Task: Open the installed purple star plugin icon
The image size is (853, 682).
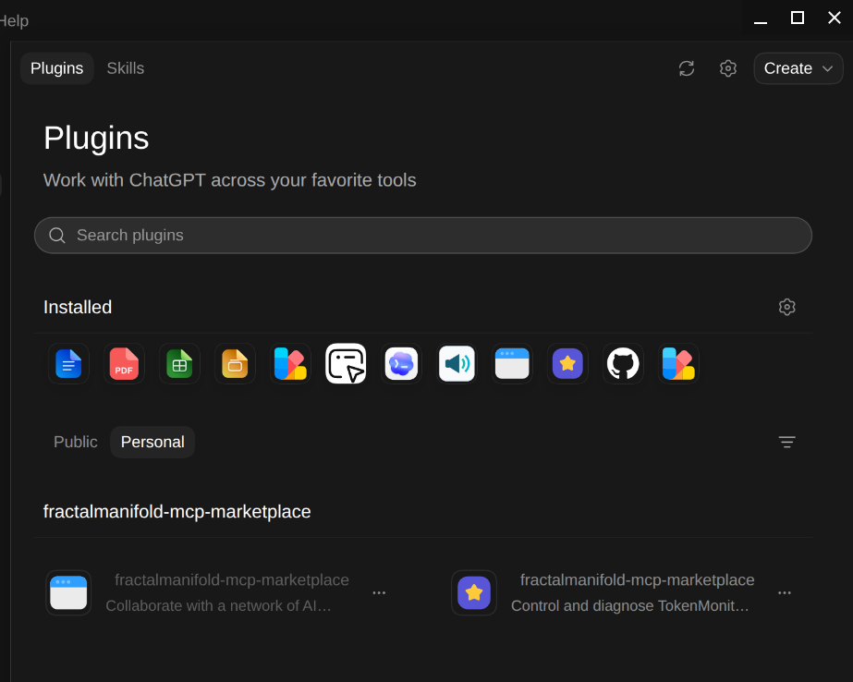Action: pyautogui.click(x=568, y=363)
